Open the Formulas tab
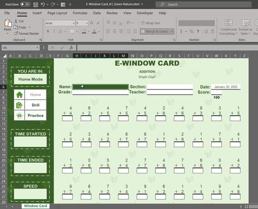This screenshot has width=258, height=209. pos(80,13)
